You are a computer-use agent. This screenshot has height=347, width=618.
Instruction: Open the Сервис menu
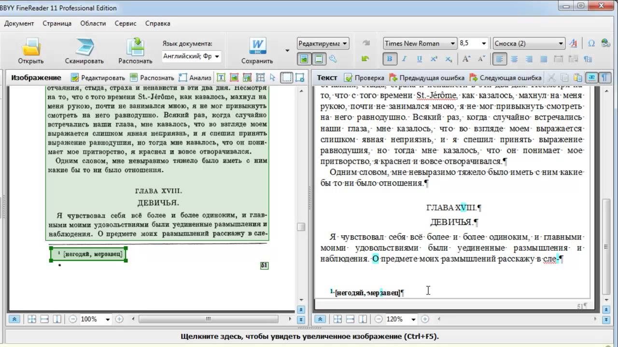click(x=125, y=23)
